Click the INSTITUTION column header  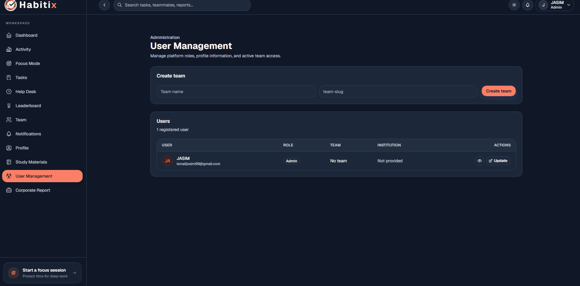click(x=389, y=145)
